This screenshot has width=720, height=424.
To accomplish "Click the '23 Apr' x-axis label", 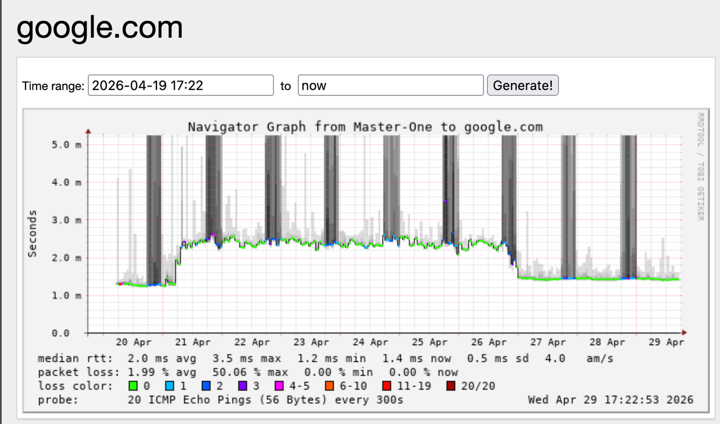I will tap(312, 342).
